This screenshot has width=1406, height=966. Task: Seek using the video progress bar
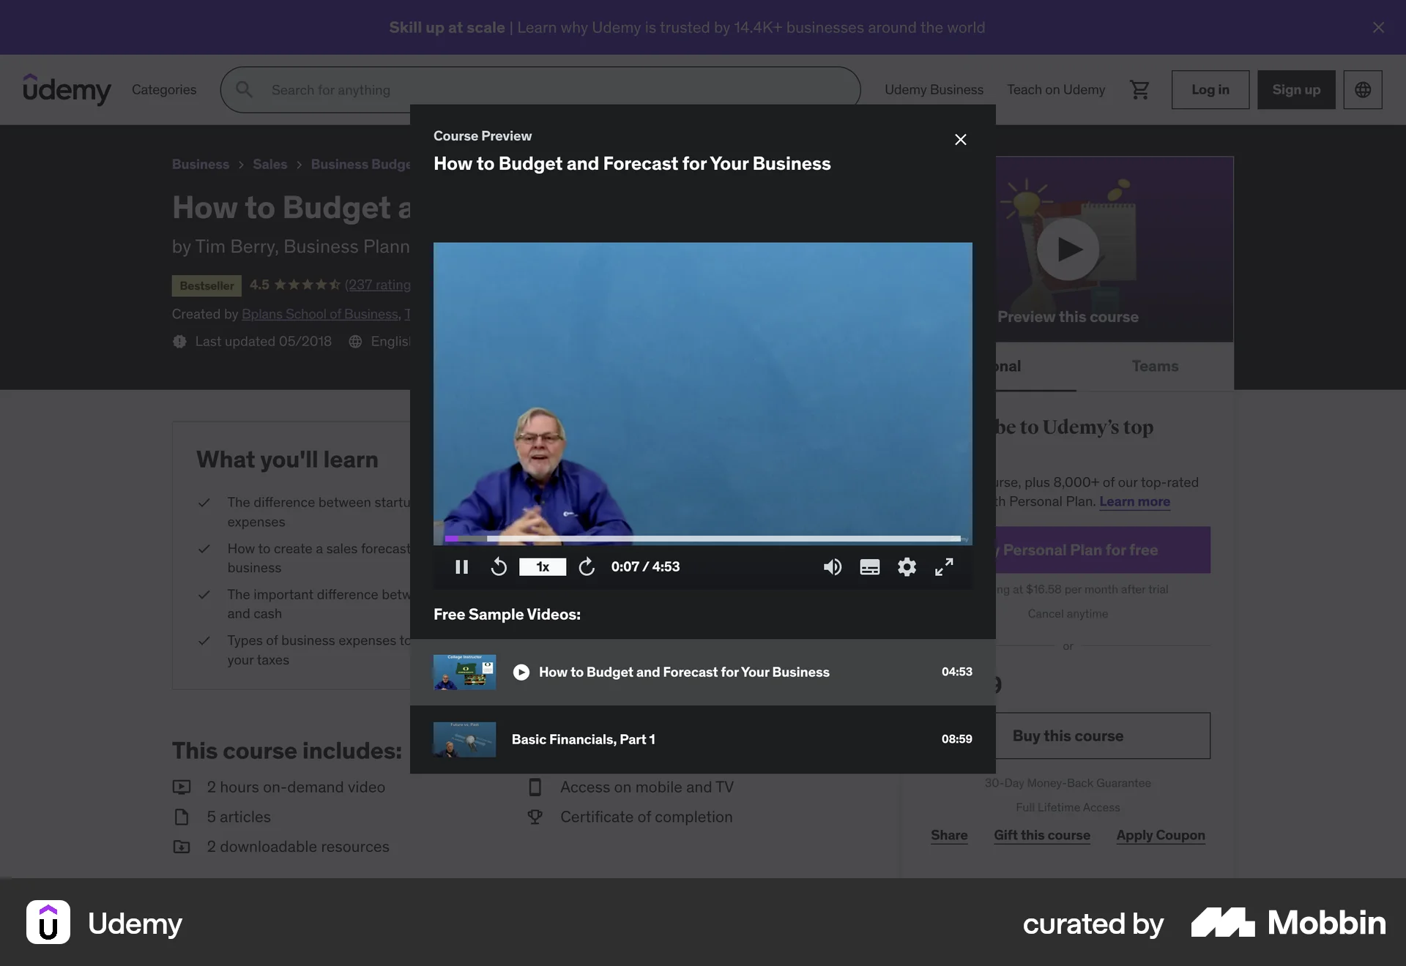[703, 539]
